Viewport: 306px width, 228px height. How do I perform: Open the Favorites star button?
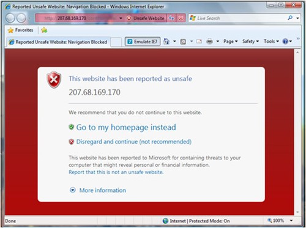pyautogui.click(x=20, y=30)
